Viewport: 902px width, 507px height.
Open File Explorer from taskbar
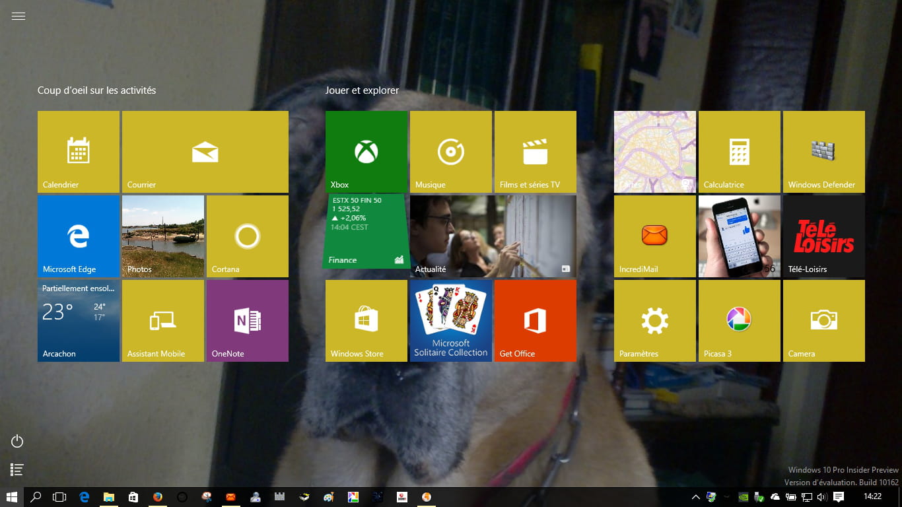pyautogui.click(x=109, y=497)
